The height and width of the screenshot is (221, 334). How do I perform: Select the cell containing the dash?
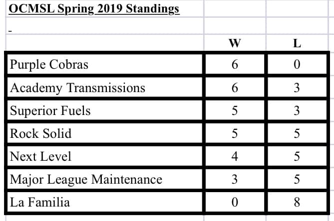point(104,26)
